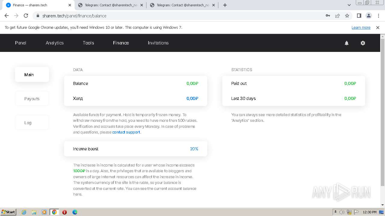Reload the current page
This screenshot has width=385, height=216.
26,16
